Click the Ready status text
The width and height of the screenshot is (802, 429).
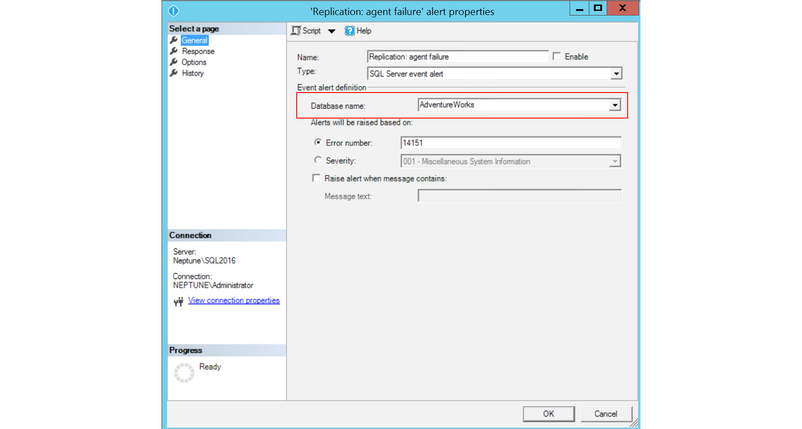[210, 367]
